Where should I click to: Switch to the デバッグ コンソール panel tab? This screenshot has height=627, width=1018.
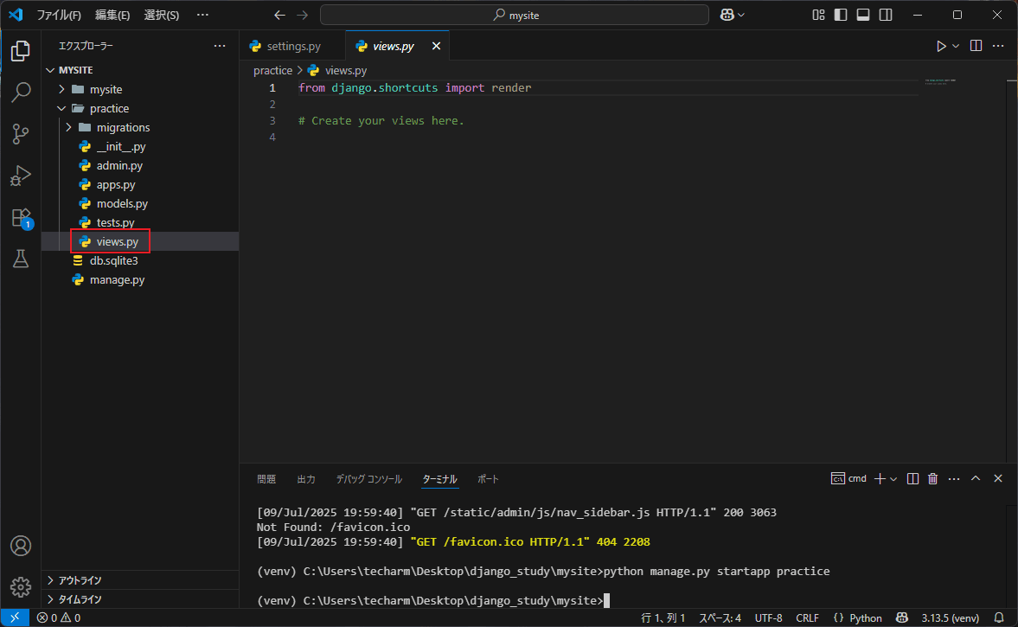(x=368, y=479)
